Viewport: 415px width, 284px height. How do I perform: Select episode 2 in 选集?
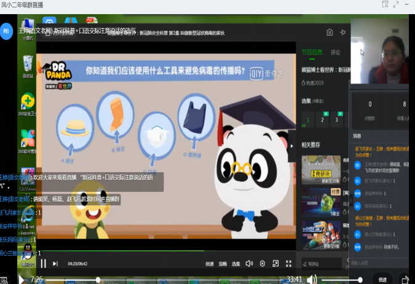tap(322, 120)
